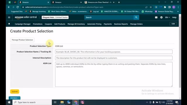
Task: Open the Windows Start menu
Action: 9,102
